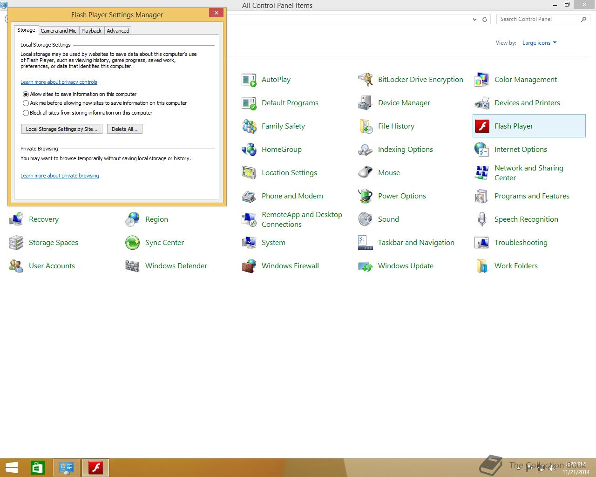Viewport: 596px width, 477px height.
Task: Switch to the Camera and Mic tab
Action: 58,31
